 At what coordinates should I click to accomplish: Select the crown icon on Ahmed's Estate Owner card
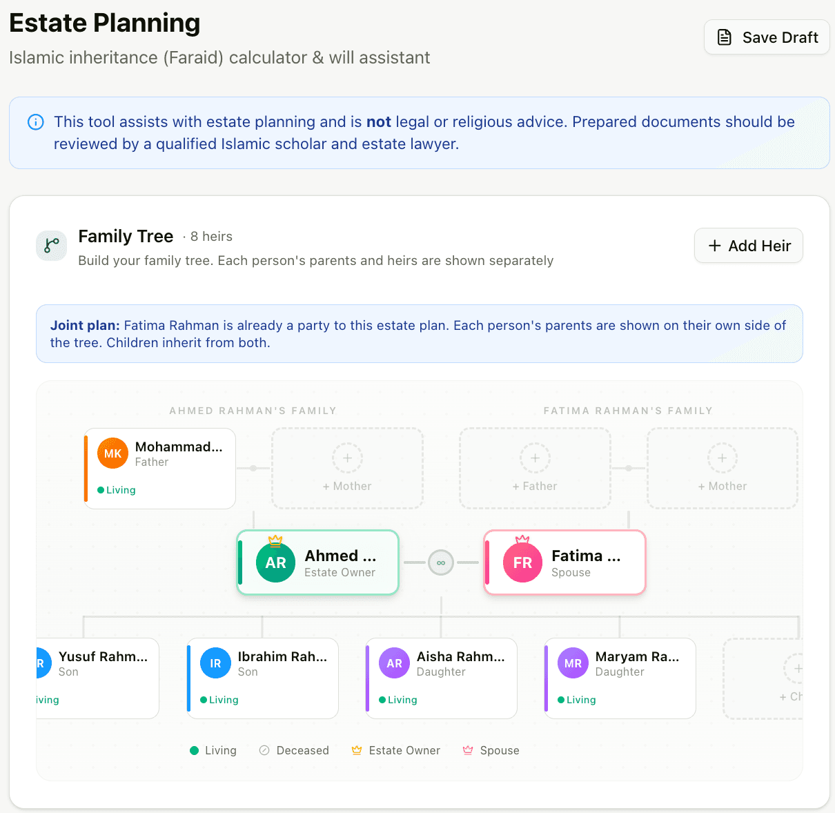(x=275, y=541)
